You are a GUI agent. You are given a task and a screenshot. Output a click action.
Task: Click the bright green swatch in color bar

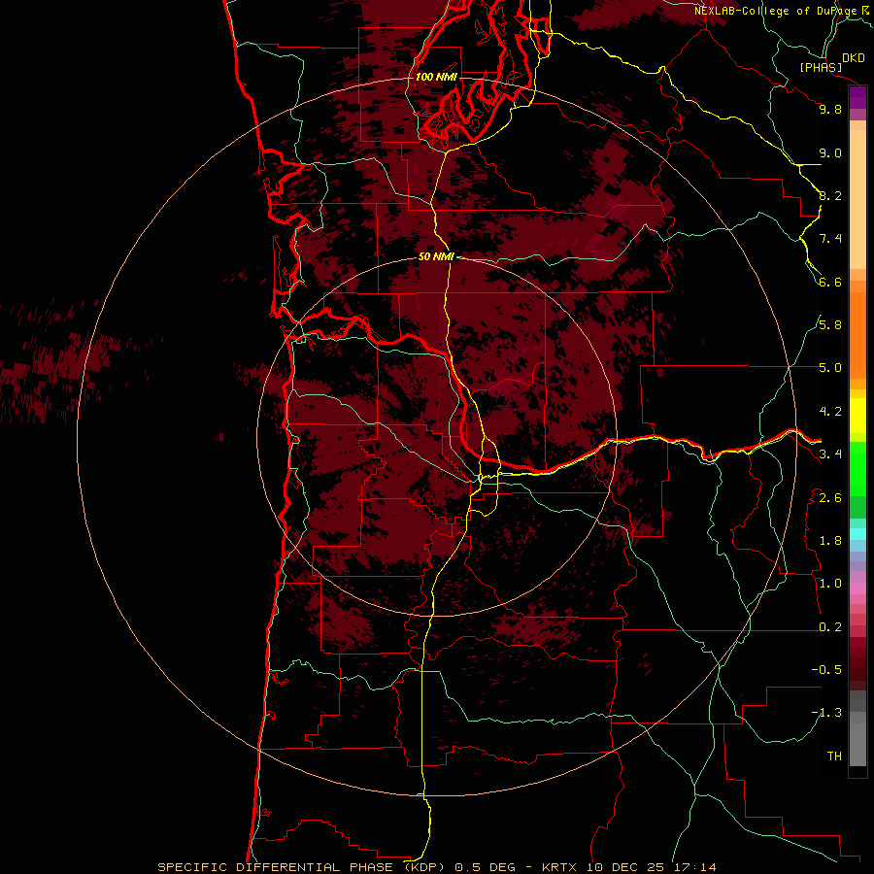[x=857, y=468]
